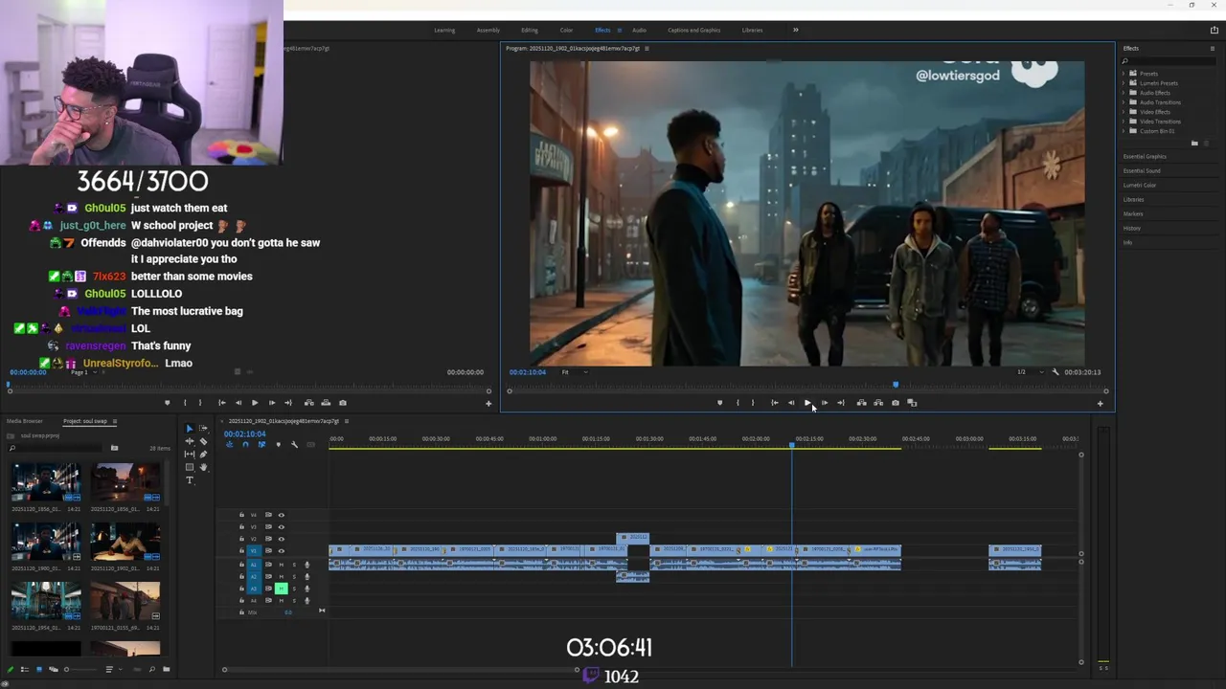This screenshot has height=689, width=1226.
Task: Select the Razor tool
Action: click(203, 441)
